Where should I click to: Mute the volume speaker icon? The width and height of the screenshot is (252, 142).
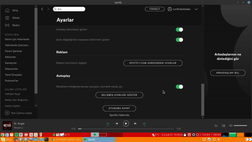(x=231, y=125)
